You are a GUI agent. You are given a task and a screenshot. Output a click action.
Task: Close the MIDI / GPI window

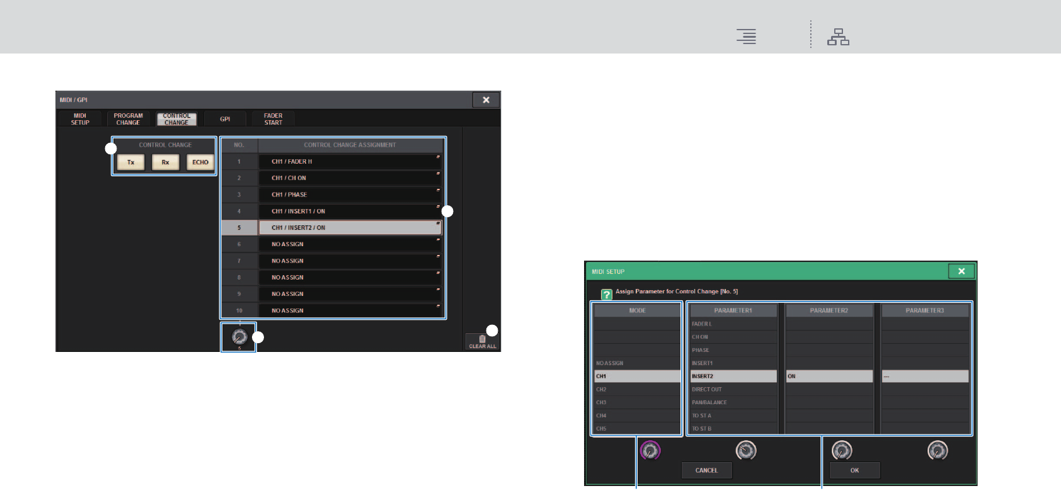486,100
